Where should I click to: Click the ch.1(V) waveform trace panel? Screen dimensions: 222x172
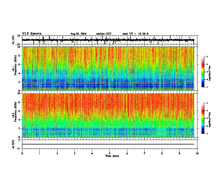click(110, 40)
